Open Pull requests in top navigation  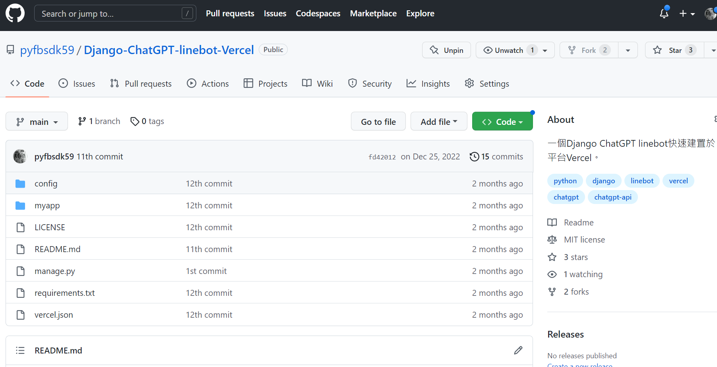point(230,14)
